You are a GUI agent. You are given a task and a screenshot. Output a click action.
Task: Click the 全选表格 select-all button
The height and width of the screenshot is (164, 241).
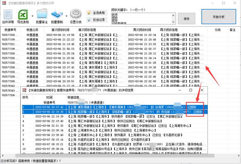tap(96, 13)
